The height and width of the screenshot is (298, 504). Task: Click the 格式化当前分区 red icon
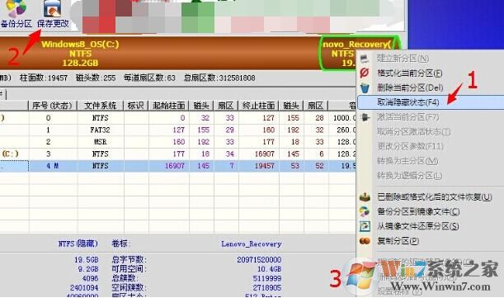(365, 73)
